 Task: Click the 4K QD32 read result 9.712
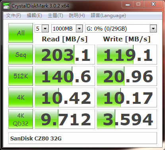point(65,119)
